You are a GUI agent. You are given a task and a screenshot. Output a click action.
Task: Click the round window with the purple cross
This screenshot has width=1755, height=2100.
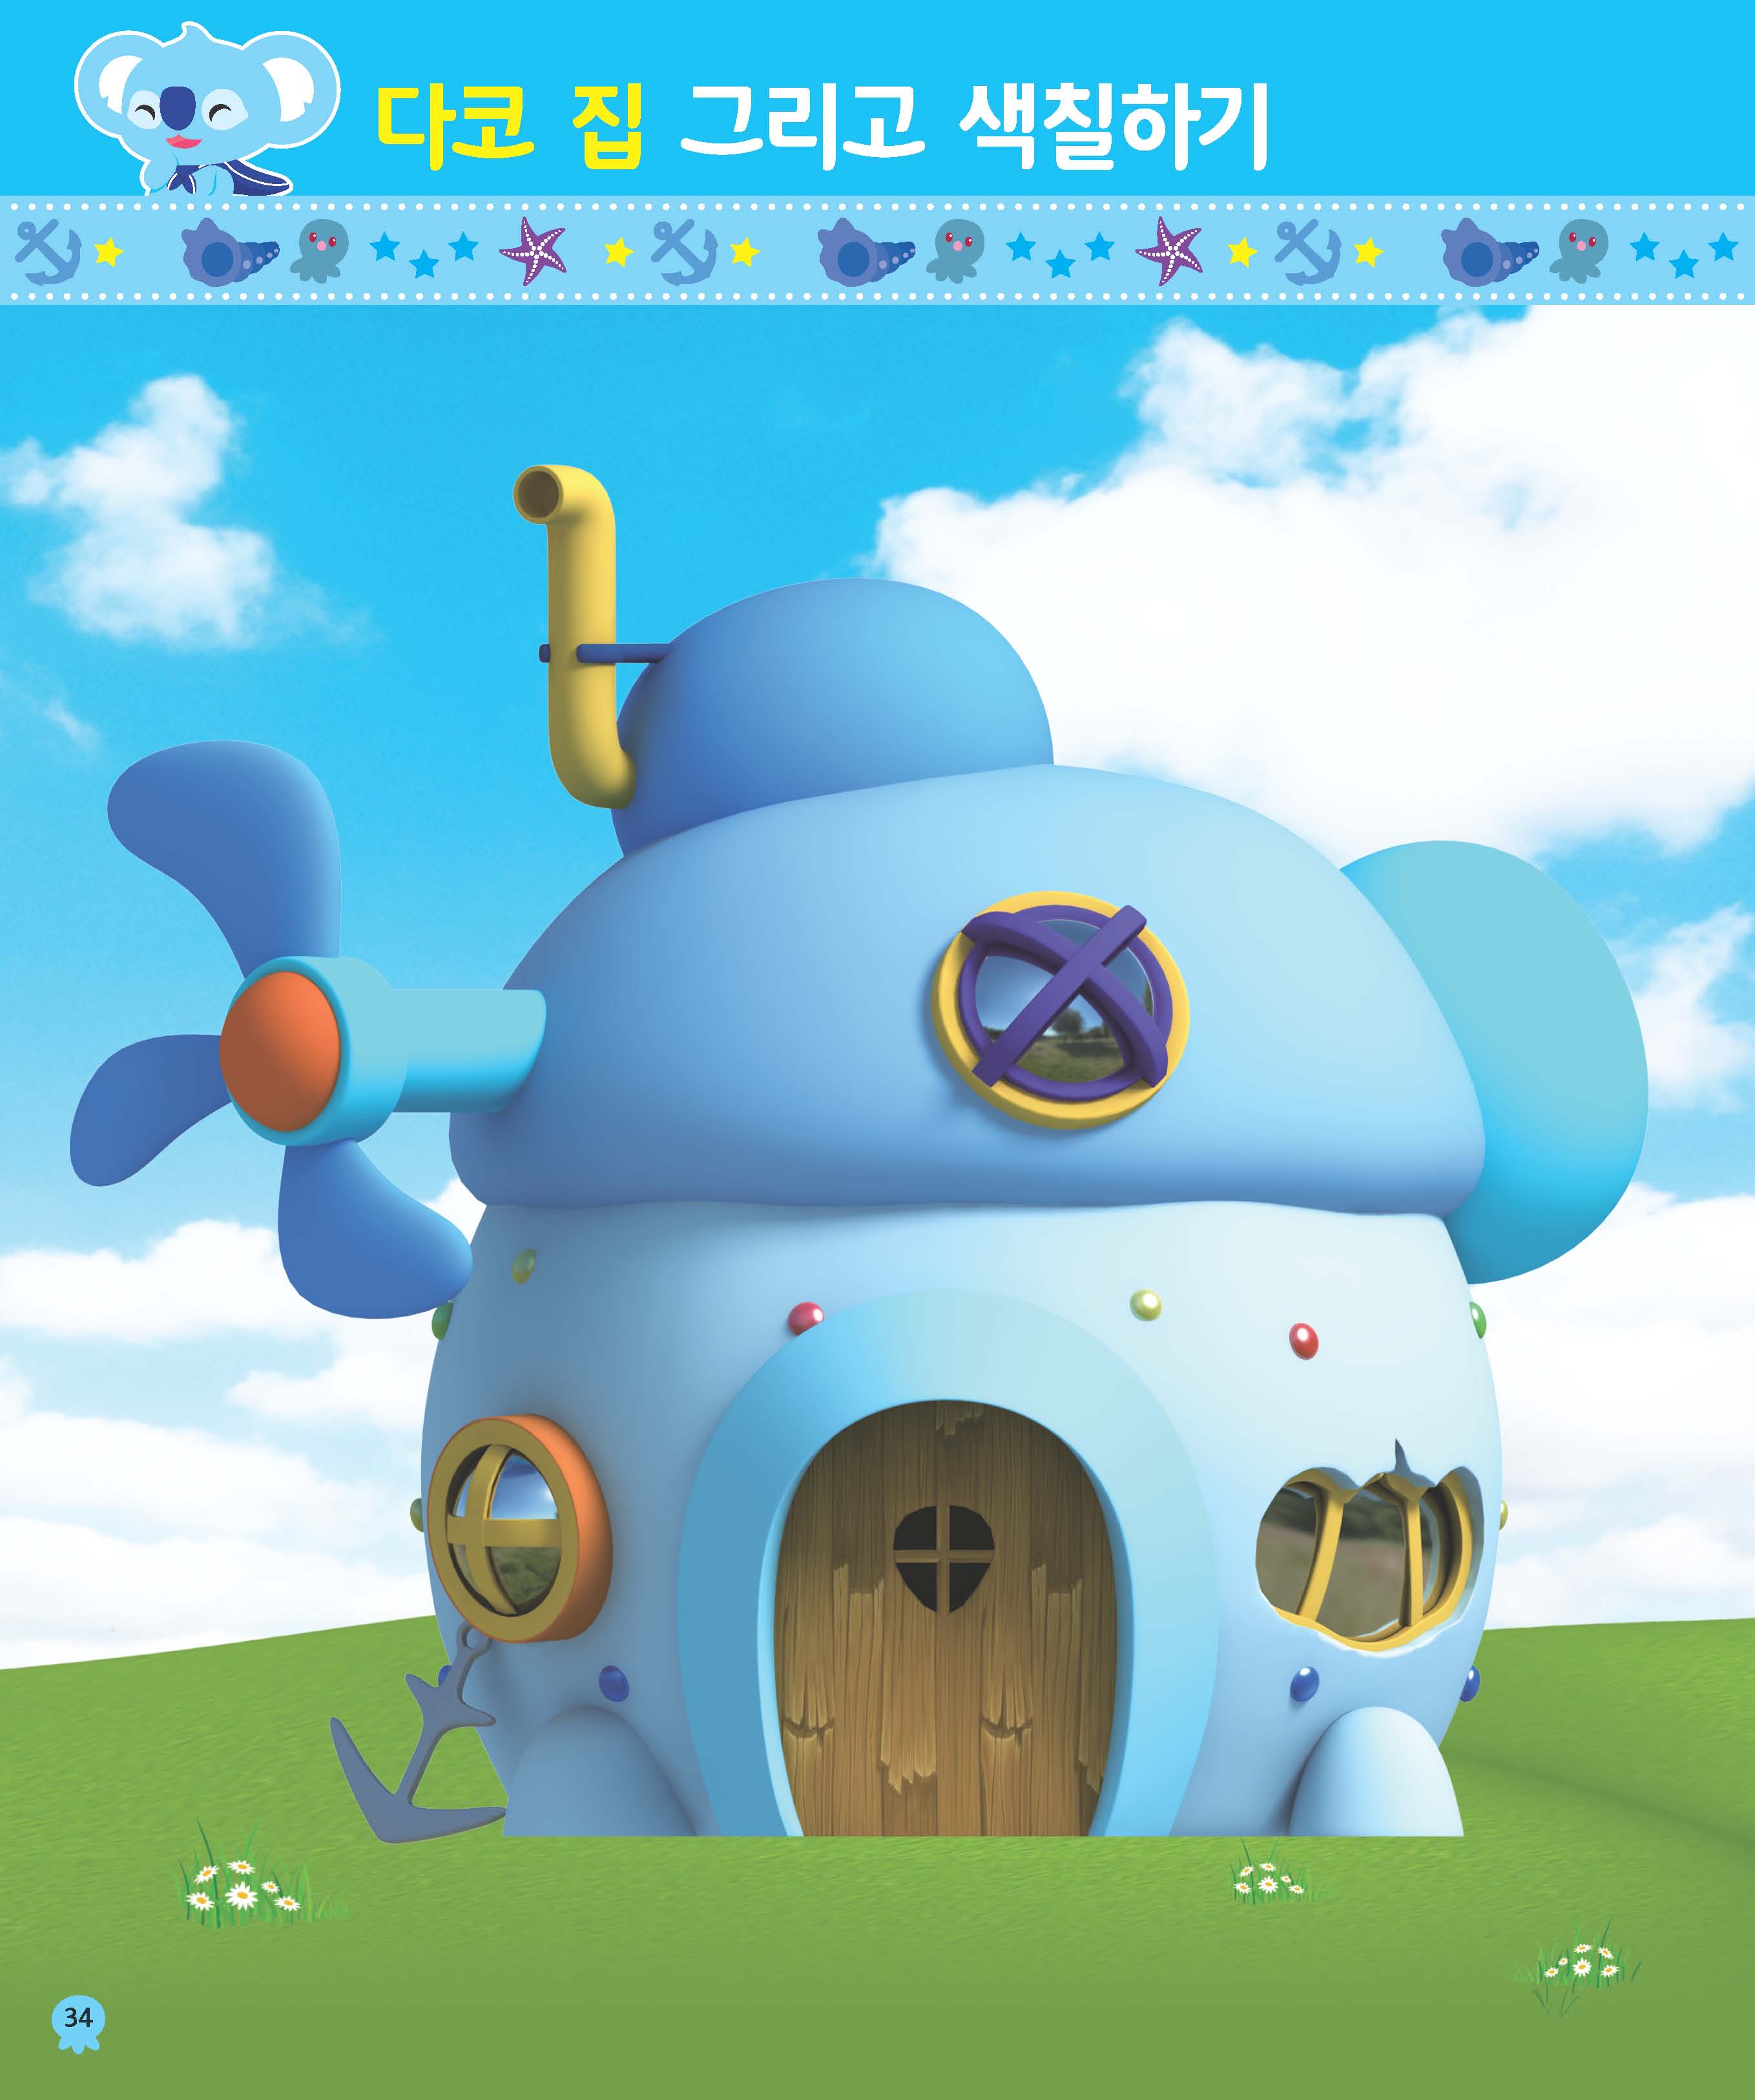point(1060,1010)
